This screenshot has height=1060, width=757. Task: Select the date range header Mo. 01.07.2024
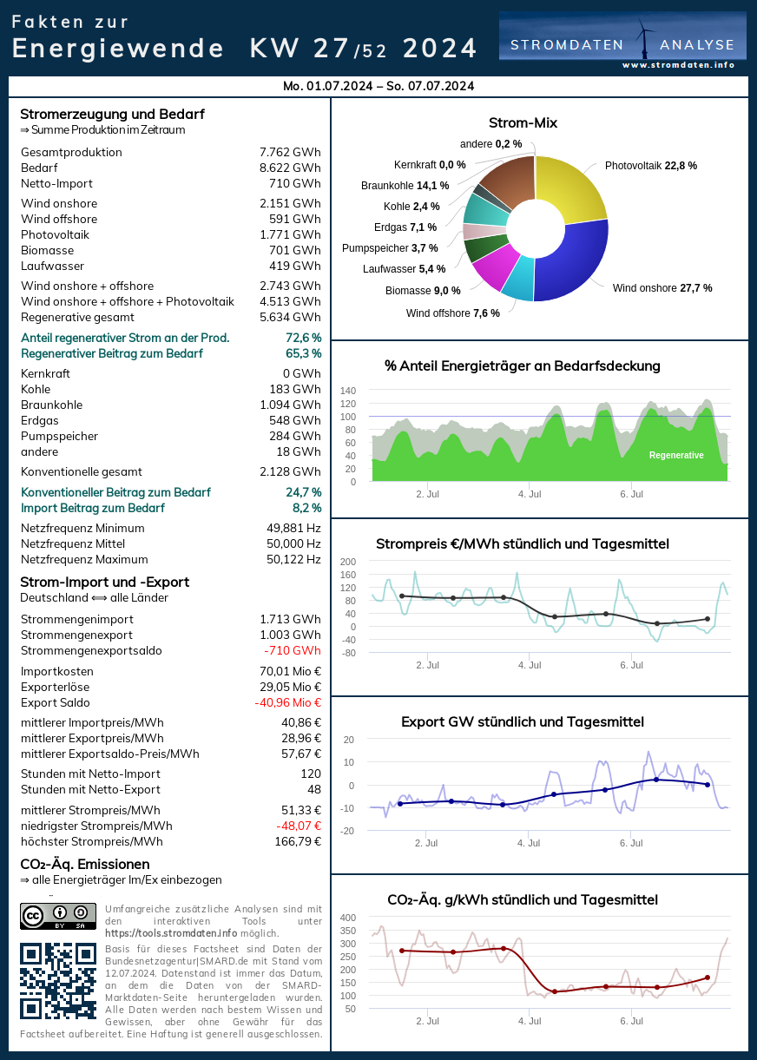click(378, 86)
